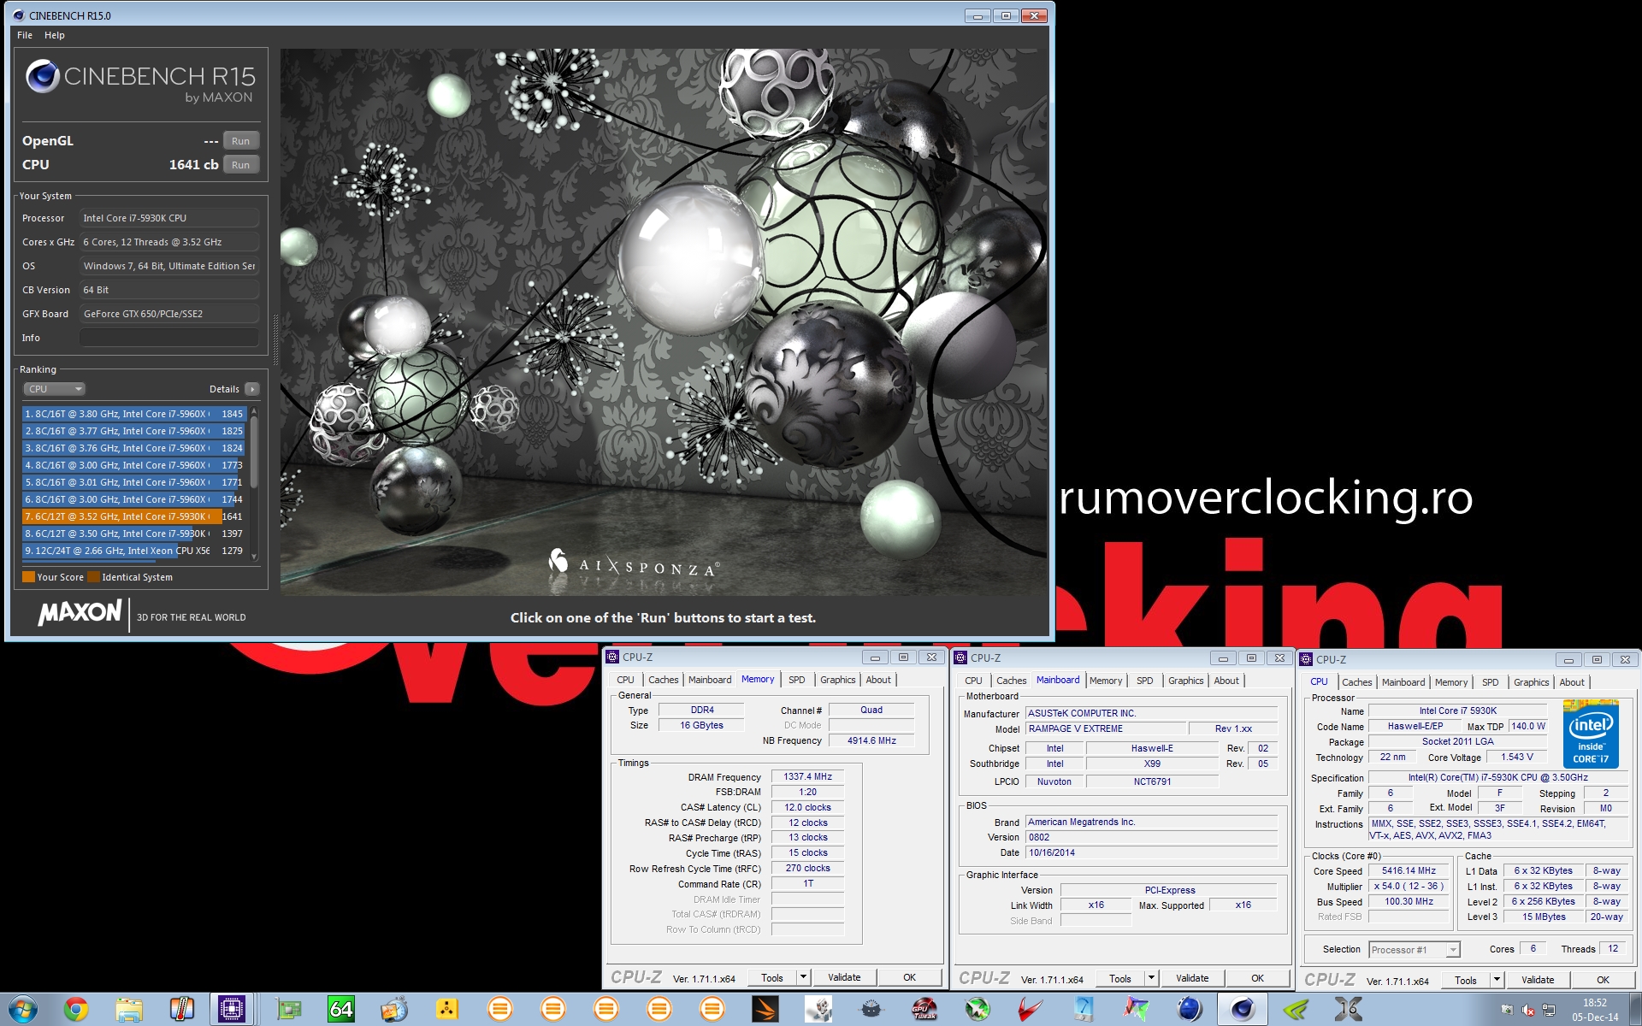Open the green NVIDIA taskbar icon
Screen dimensions: 1642x1026
pyautogui.click(x=1296, y=1010)
